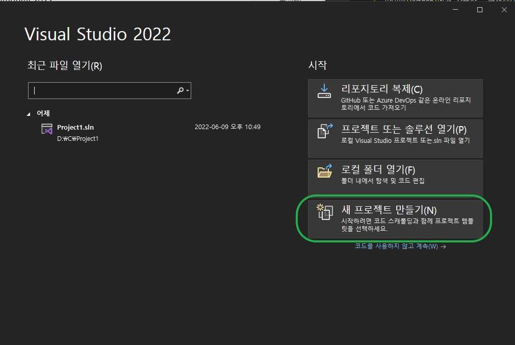Close the Visual Studio start window
Image resolution: width=515 pixels, height=345 pixels.
point(504,10)
